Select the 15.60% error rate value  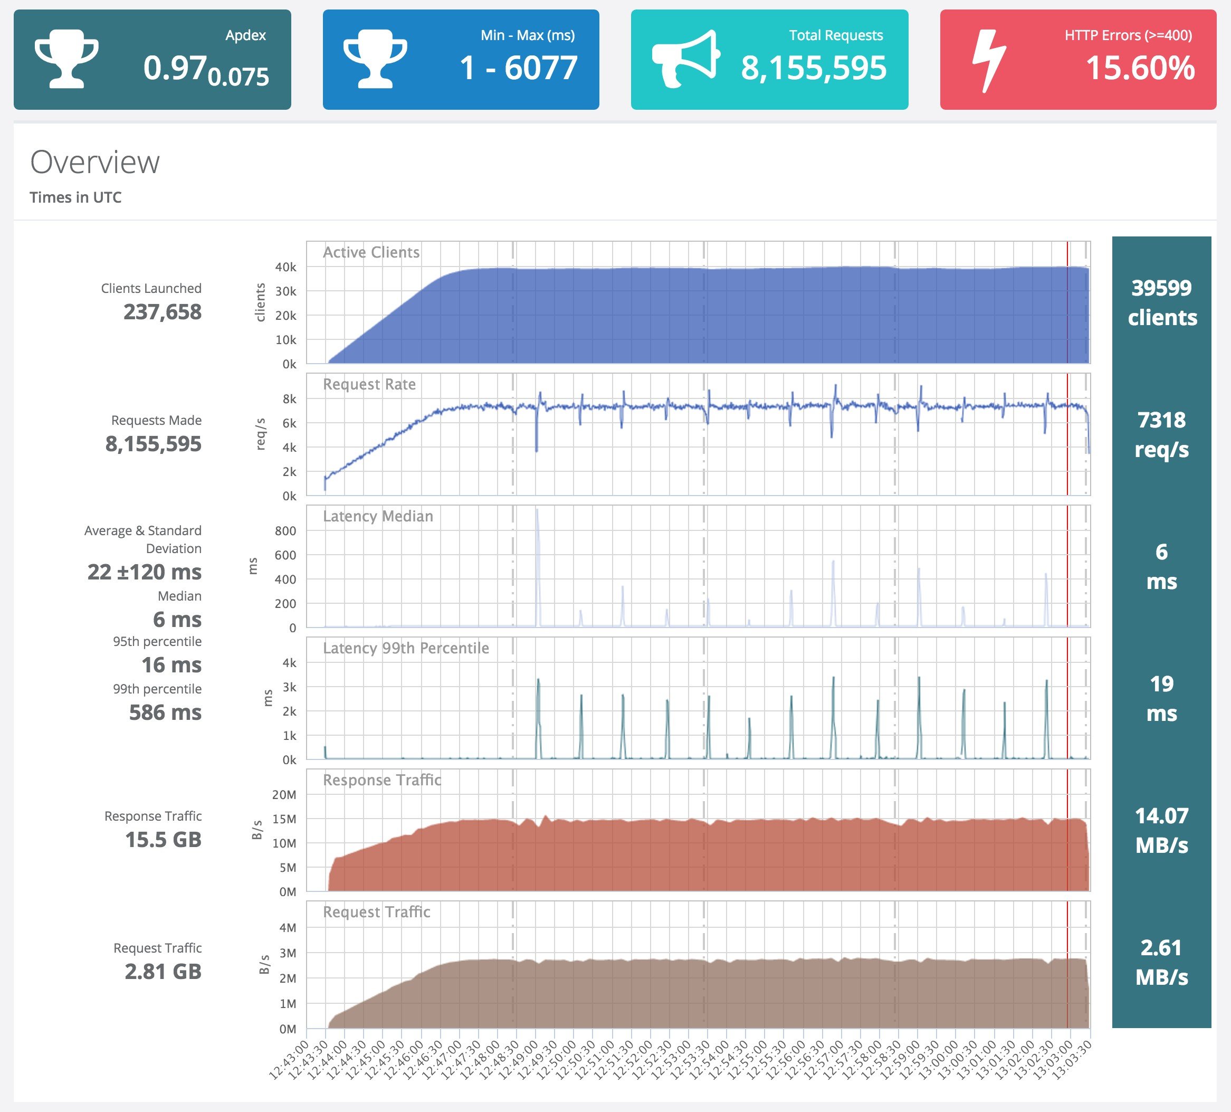click(1140, 68)
